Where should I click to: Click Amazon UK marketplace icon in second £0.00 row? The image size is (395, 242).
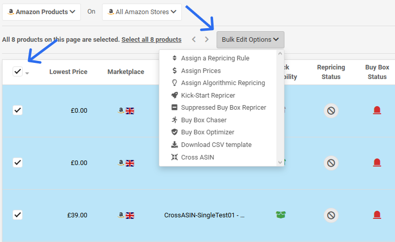126,163
